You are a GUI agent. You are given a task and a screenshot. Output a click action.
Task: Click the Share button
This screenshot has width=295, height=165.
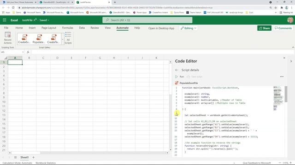click(x=264, y=28)
